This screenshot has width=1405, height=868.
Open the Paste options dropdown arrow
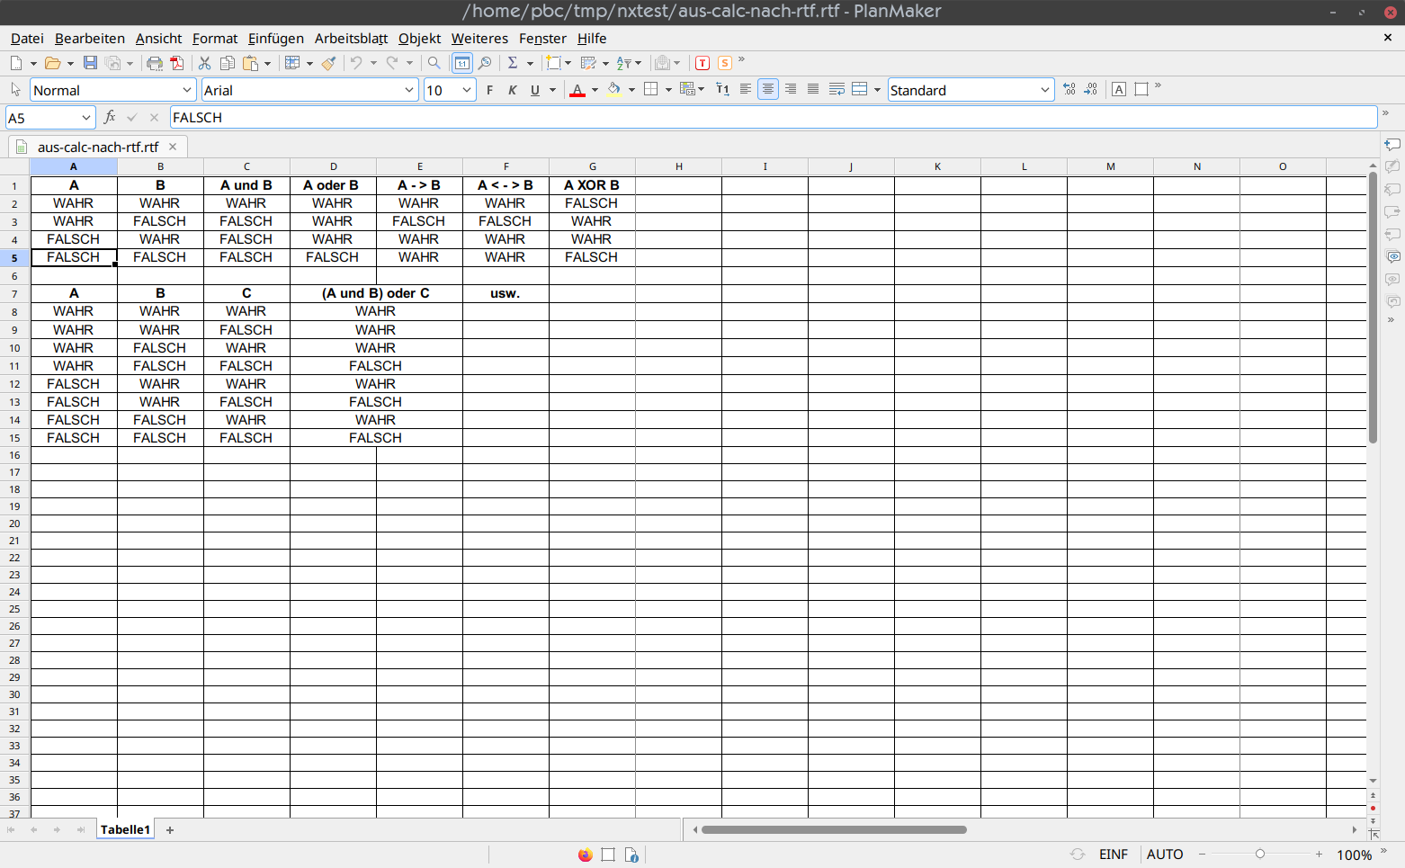[267, 63]
